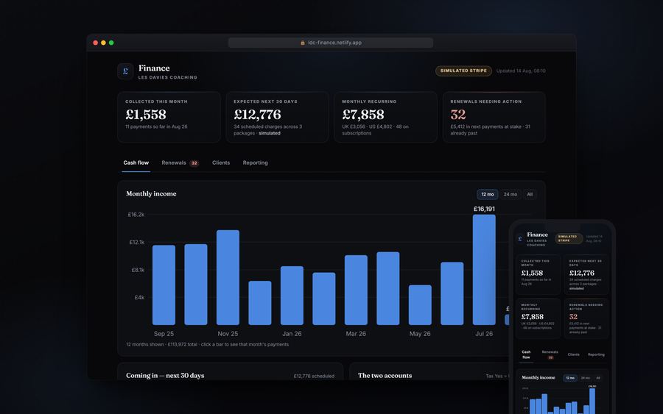Open the Clients tab in desktop window

pos(221,163)
